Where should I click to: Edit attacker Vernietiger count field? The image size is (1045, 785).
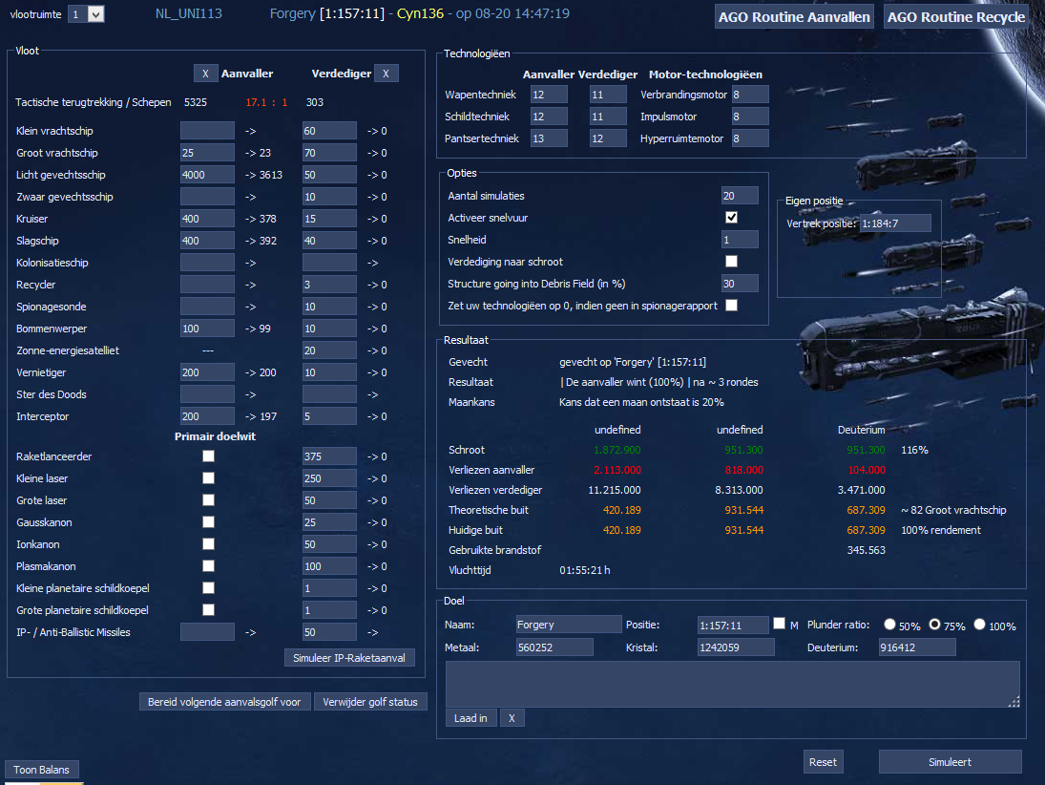(x=207, y=372)
